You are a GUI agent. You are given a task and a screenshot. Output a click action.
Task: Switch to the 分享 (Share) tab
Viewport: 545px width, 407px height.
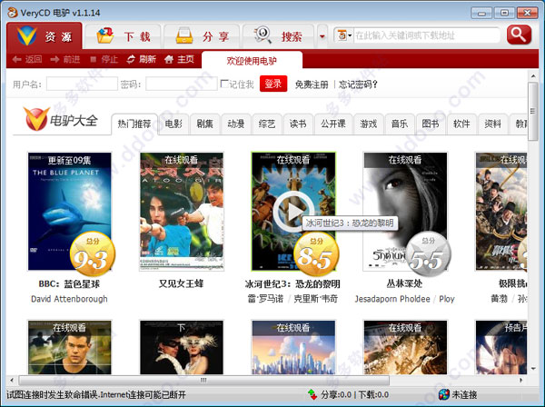tap(202, 36)
